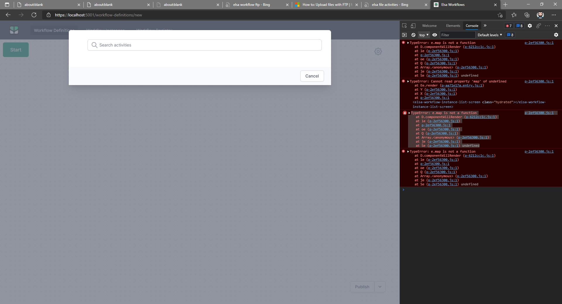The image size is (562, 304).
Task: Click the Inspect element icon in DevTools
Action: click(x=405, y=26)
